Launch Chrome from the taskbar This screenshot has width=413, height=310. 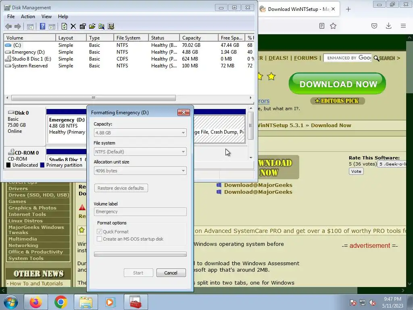click(60, 302)
